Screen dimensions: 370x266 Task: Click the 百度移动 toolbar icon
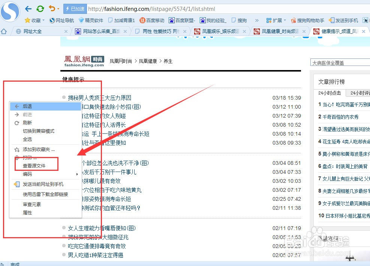151,20
